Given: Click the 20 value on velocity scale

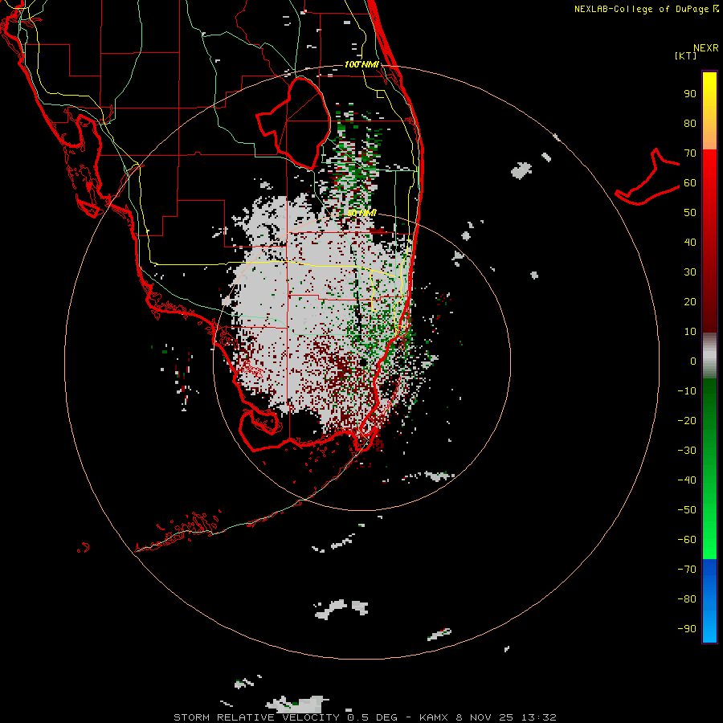Looking at the screenshot, I should coord(690,301).
